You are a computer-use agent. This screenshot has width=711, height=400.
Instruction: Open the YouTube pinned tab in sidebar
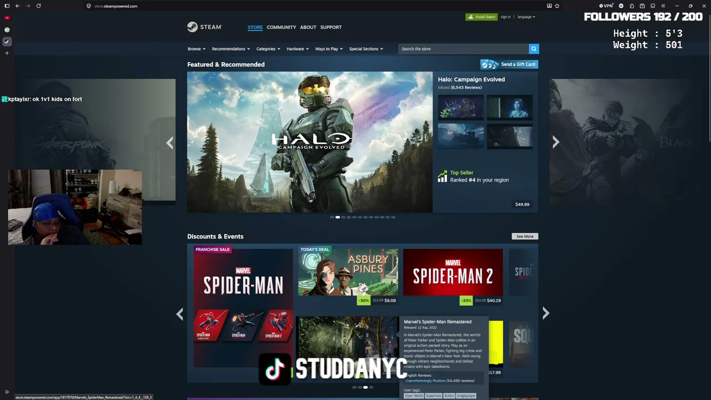[7, 18]
